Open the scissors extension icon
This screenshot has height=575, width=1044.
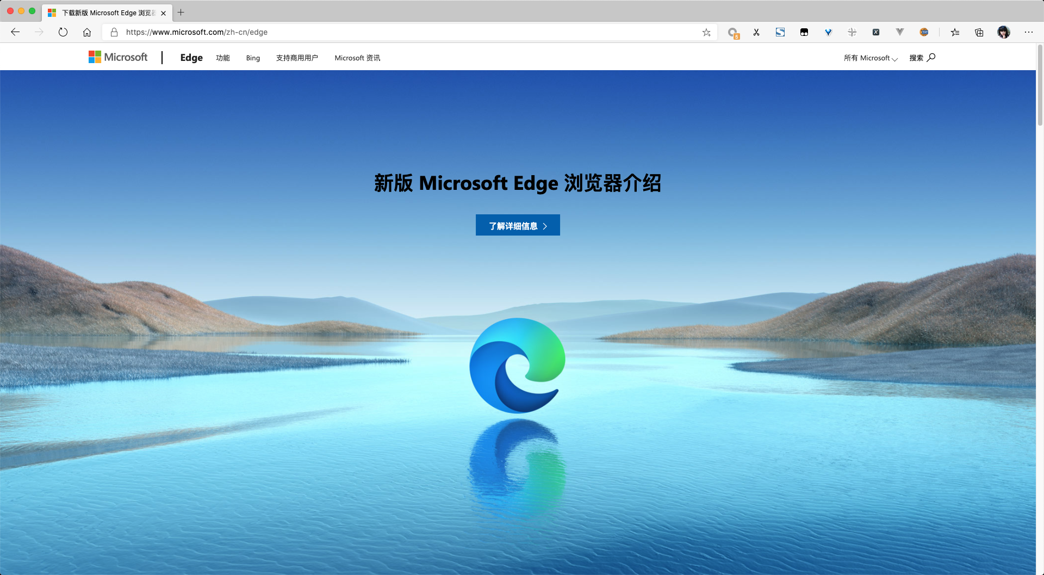[756, 32]
